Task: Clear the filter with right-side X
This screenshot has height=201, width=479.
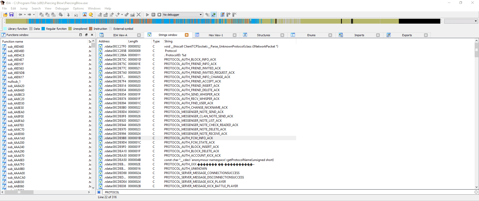Action: coord(476,192)
